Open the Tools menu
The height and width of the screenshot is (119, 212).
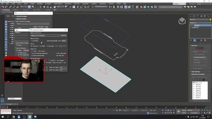13,4
